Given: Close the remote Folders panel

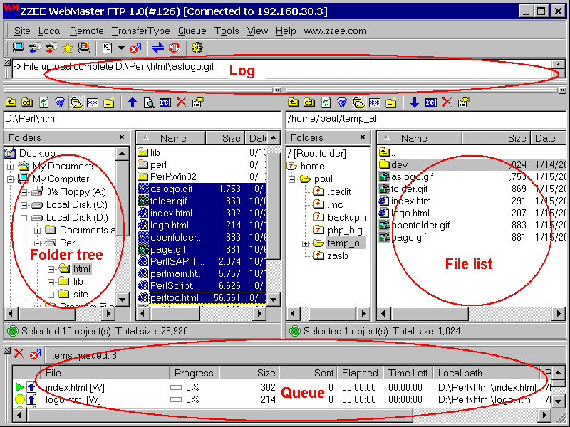Looking at the screenshot, I should [363, 137].
